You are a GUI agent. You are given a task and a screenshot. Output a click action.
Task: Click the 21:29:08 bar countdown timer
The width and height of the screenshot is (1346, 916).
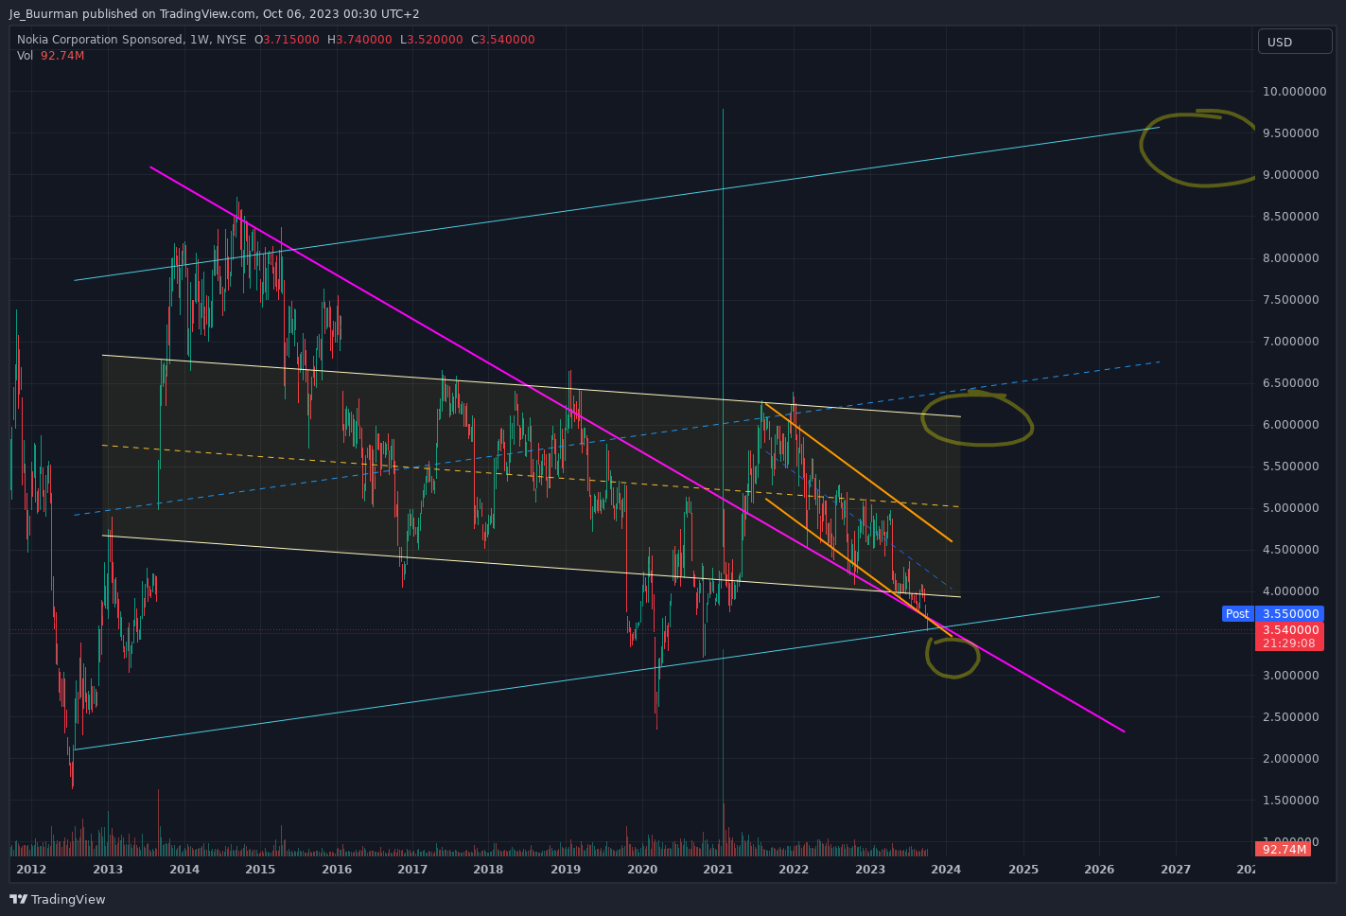(x=1289, y=643)
